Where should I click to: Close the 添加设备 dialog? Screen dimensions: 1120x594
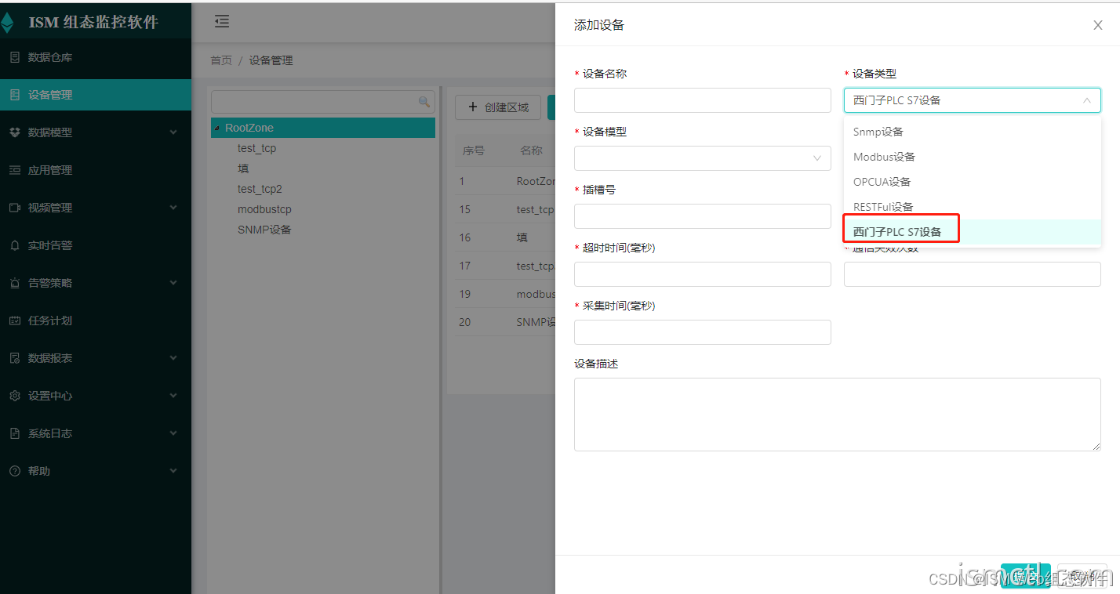pyautogui.click(x=1098, y=25)
